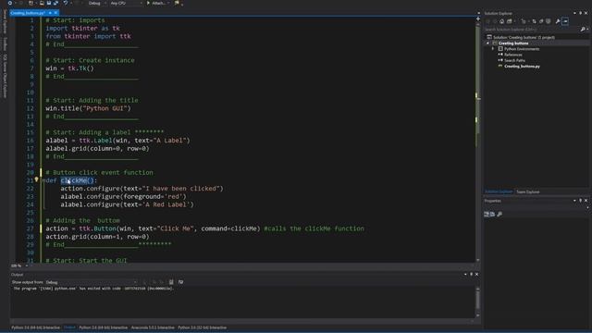
Task: Open the Output panel window options dropdown
Action: point(465,274)
